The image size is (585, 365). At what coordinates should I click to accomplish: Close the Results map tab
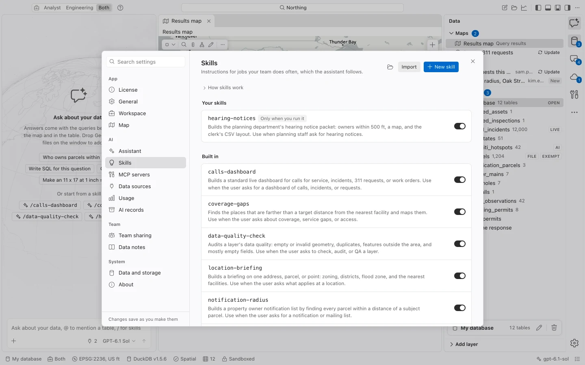(209, 21)
